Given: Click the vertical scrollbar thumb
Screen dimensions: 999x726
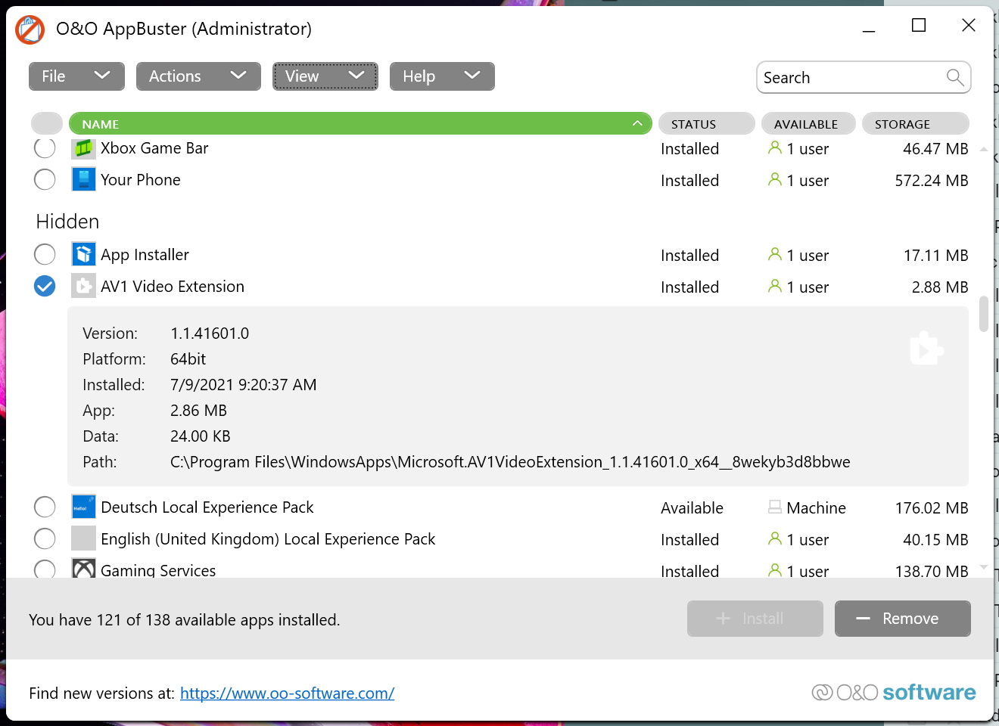Looking at the screenshot, I should coord(984,314).
